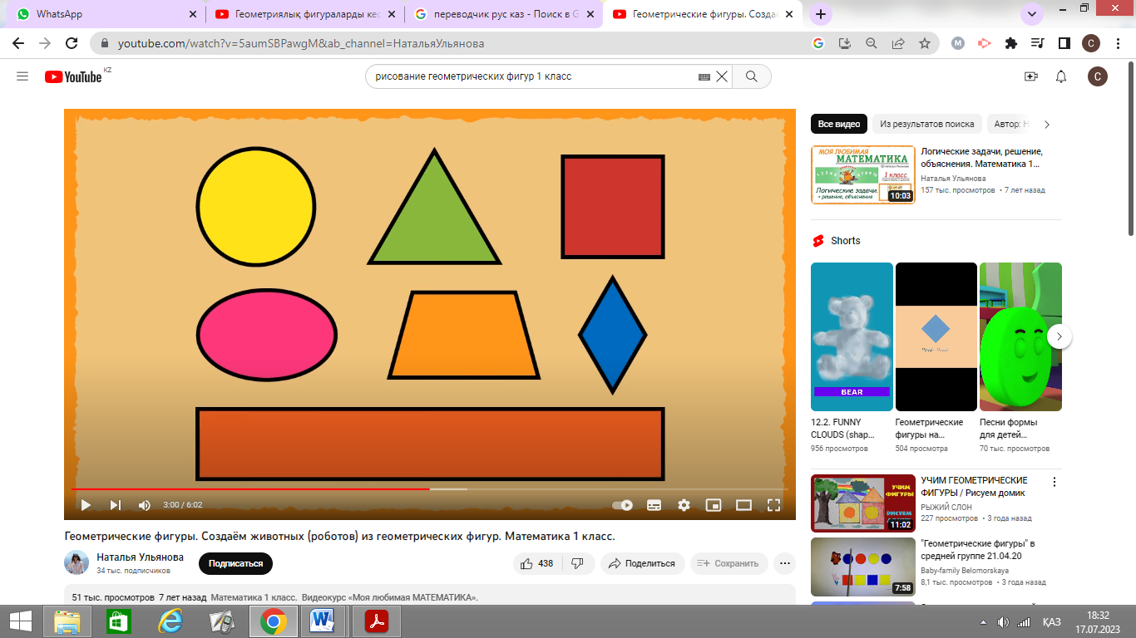Skip to the next video

116,505
